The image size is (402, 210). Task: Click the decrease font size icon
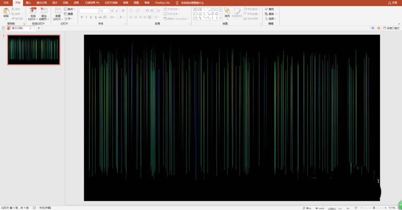[x=117, y=11]
